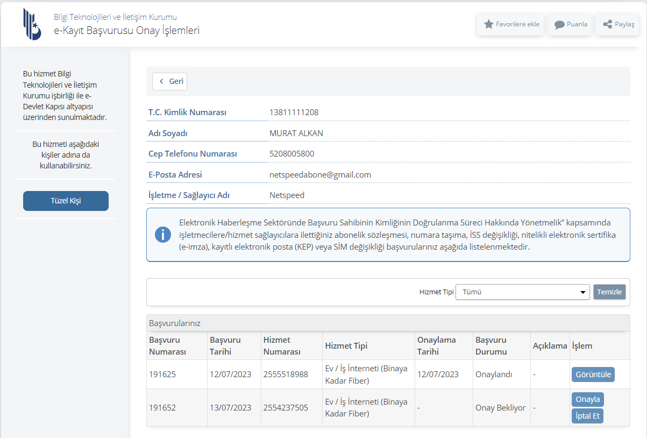Click the back chevron in Geri button
The image size is (647, 438).
click(x=161, y=81)
